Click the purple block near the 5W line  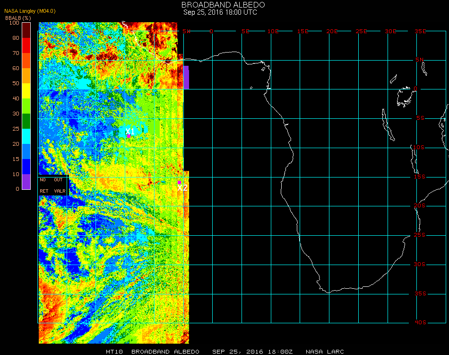coord(186,78)
